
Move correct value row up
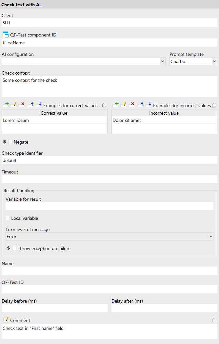tap(31, 104)
